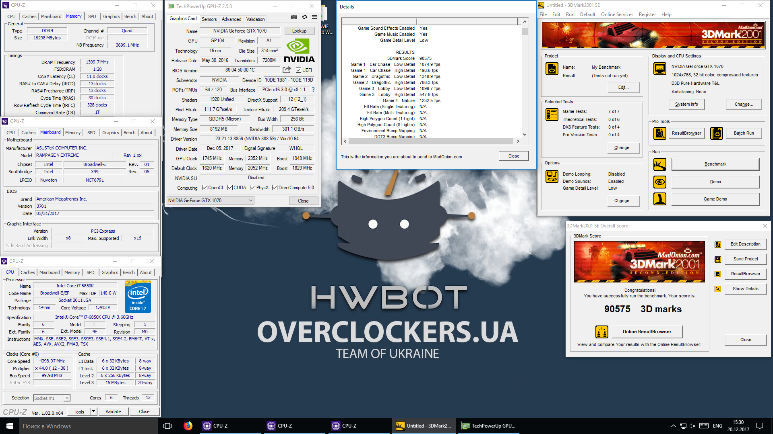Select the Bench tab in bottom CPU-Z window
773x434 pixels.
pos(128,272)
